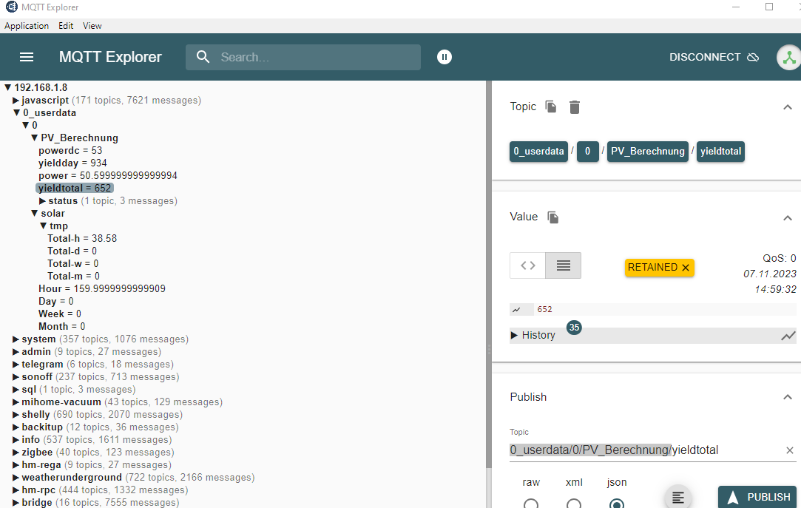Collapse the 0_userdata topic node

(x=17, y=113)
